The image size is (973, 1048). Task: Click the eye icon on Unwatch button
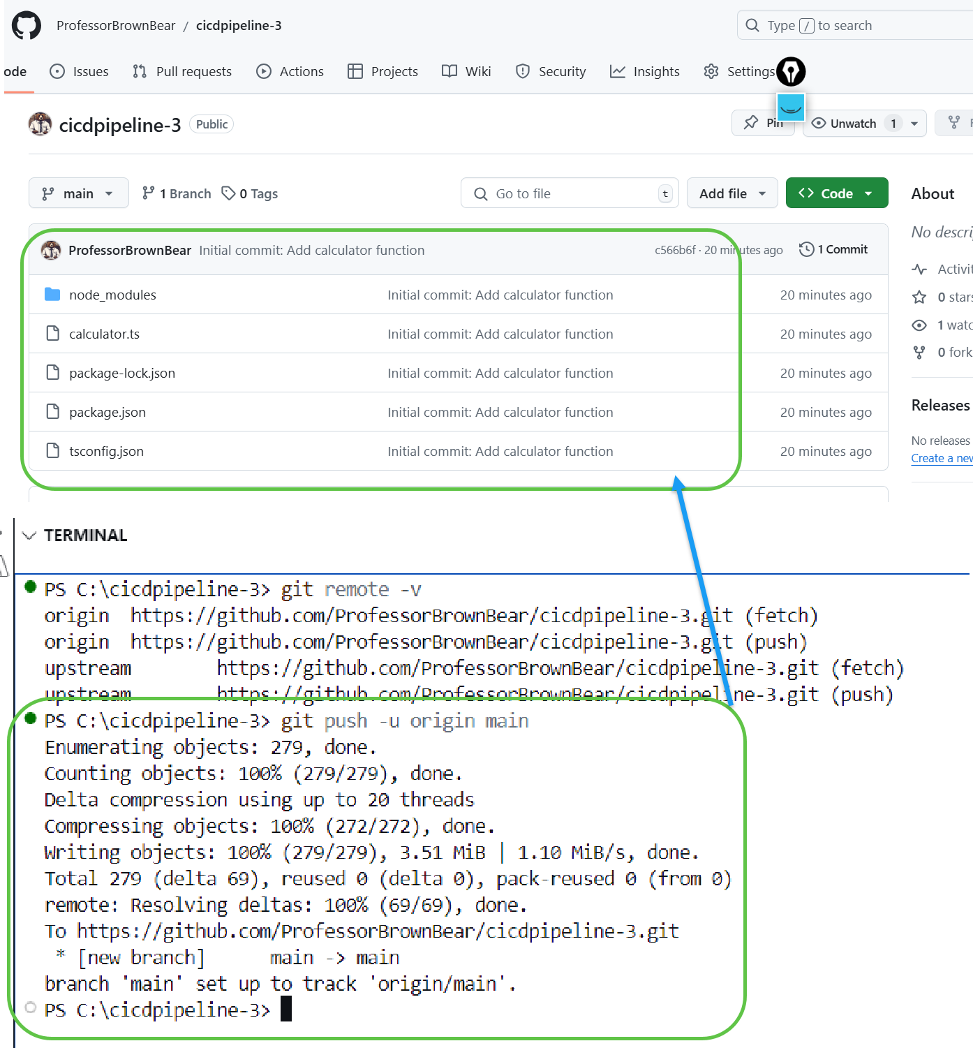coord(819,123)
